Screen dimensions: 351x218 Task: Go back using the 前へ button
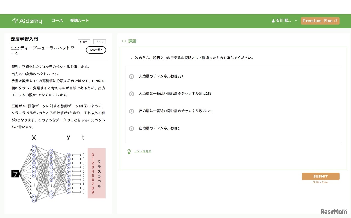[x=84, y=42]
